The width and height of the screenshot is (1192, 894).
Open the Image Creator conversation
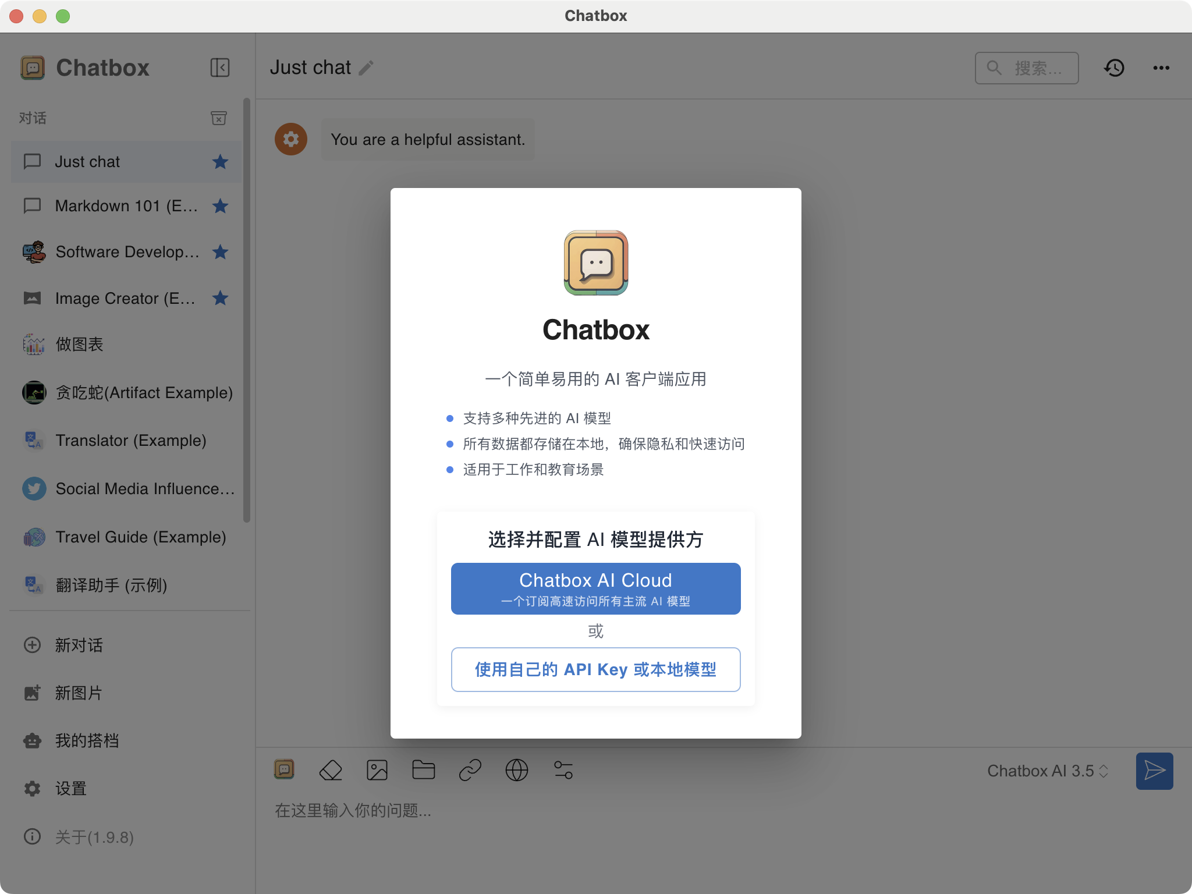[x=126, y=298]
